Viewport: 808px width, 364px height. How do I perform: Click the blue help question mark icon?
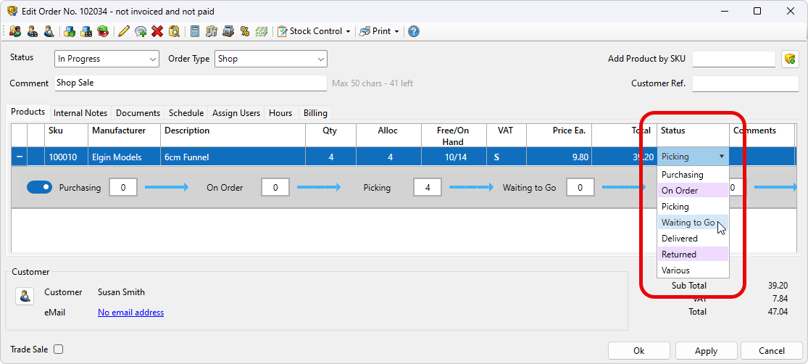click(413, 31)
